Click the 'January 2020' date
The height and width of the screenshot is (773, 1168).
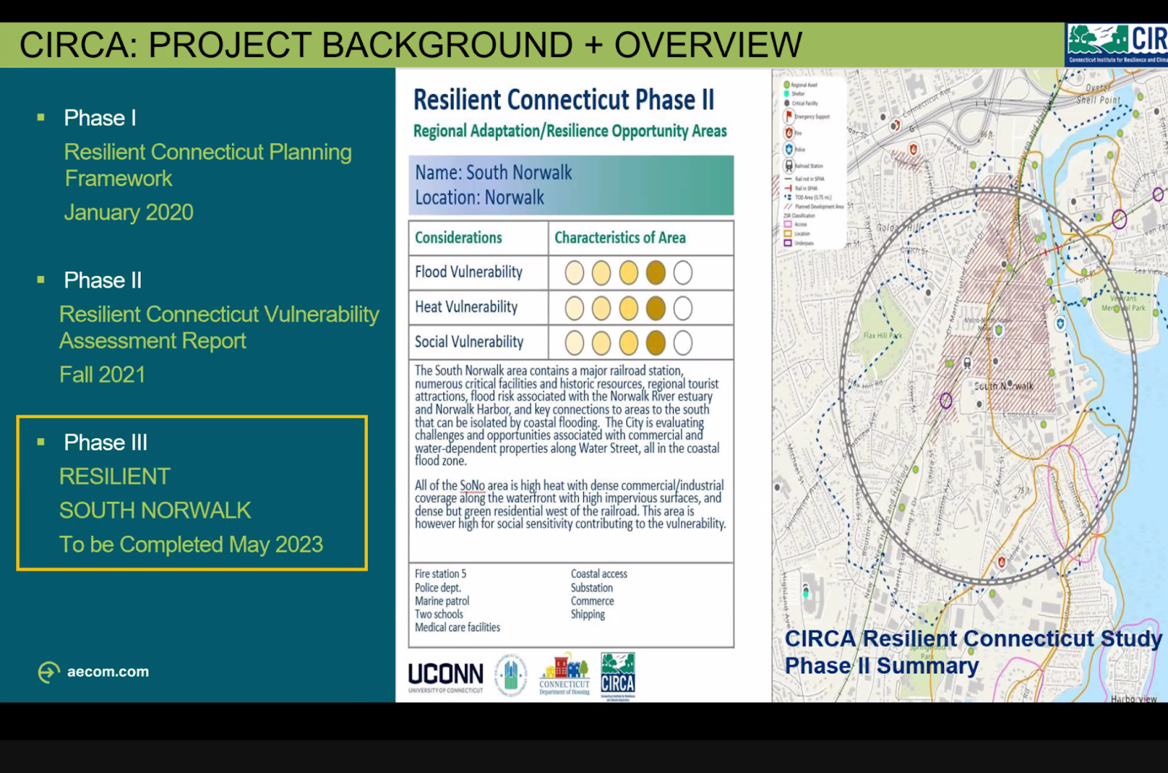(128, 212)
